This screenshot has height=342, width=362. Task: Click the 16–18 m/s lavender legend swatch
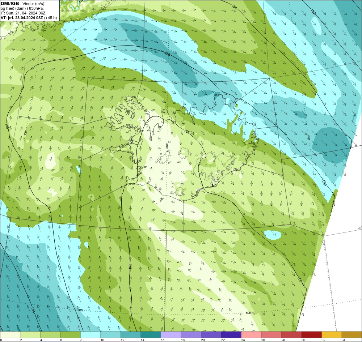tap(171, 334)
